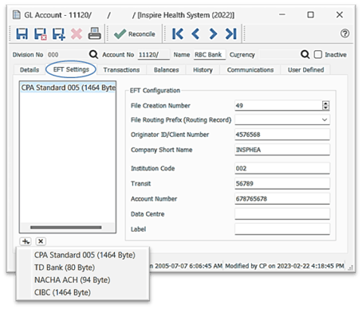
Task: Click the add EFT format plus button
Action: pos(26,241)
